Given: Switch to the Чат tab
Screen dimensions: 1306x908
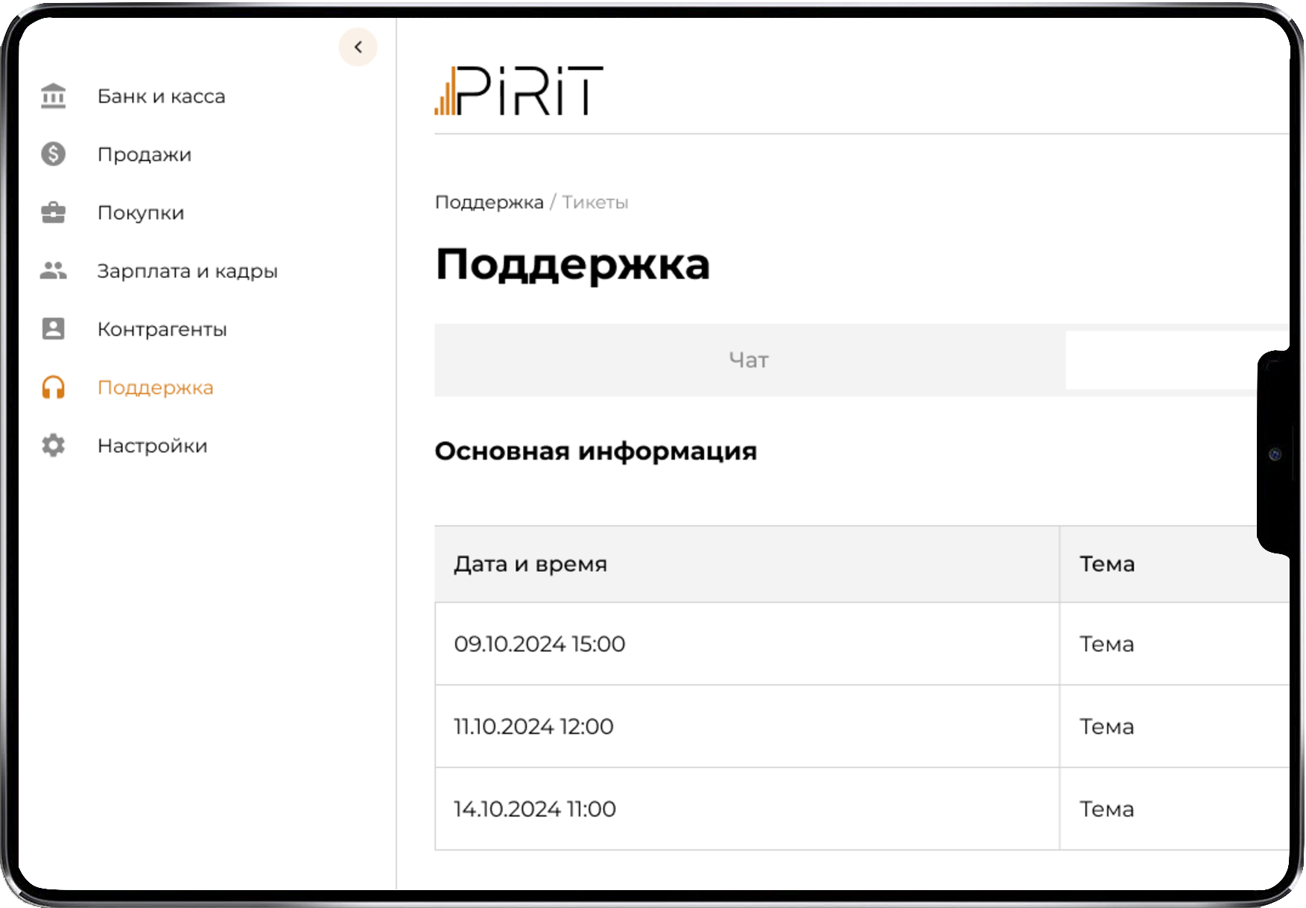Looking at the screenshot, I should pos(748,360).
